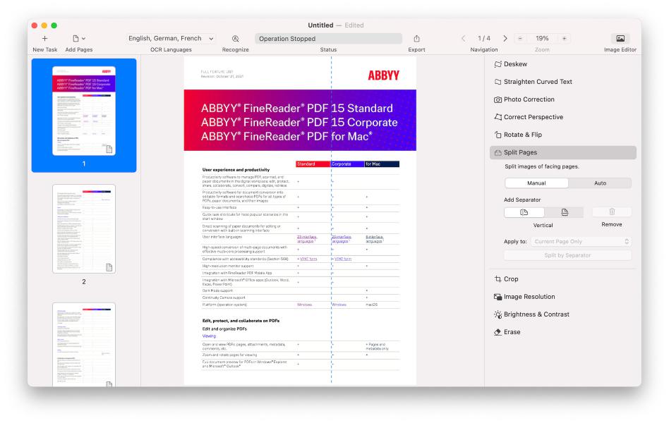Go to previous page arrow

pos(464,38)
